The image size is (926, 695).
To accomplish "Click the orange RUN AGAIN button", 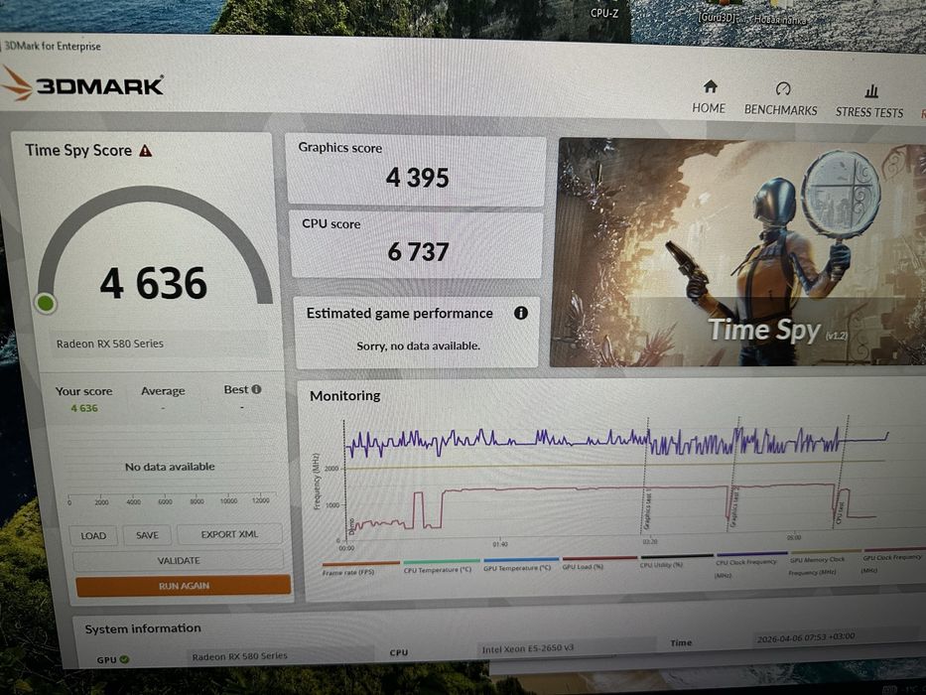I will 184,586.
